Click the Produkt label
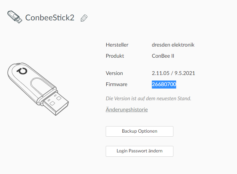The image size is (237, 174). click(x=115, y=56)
